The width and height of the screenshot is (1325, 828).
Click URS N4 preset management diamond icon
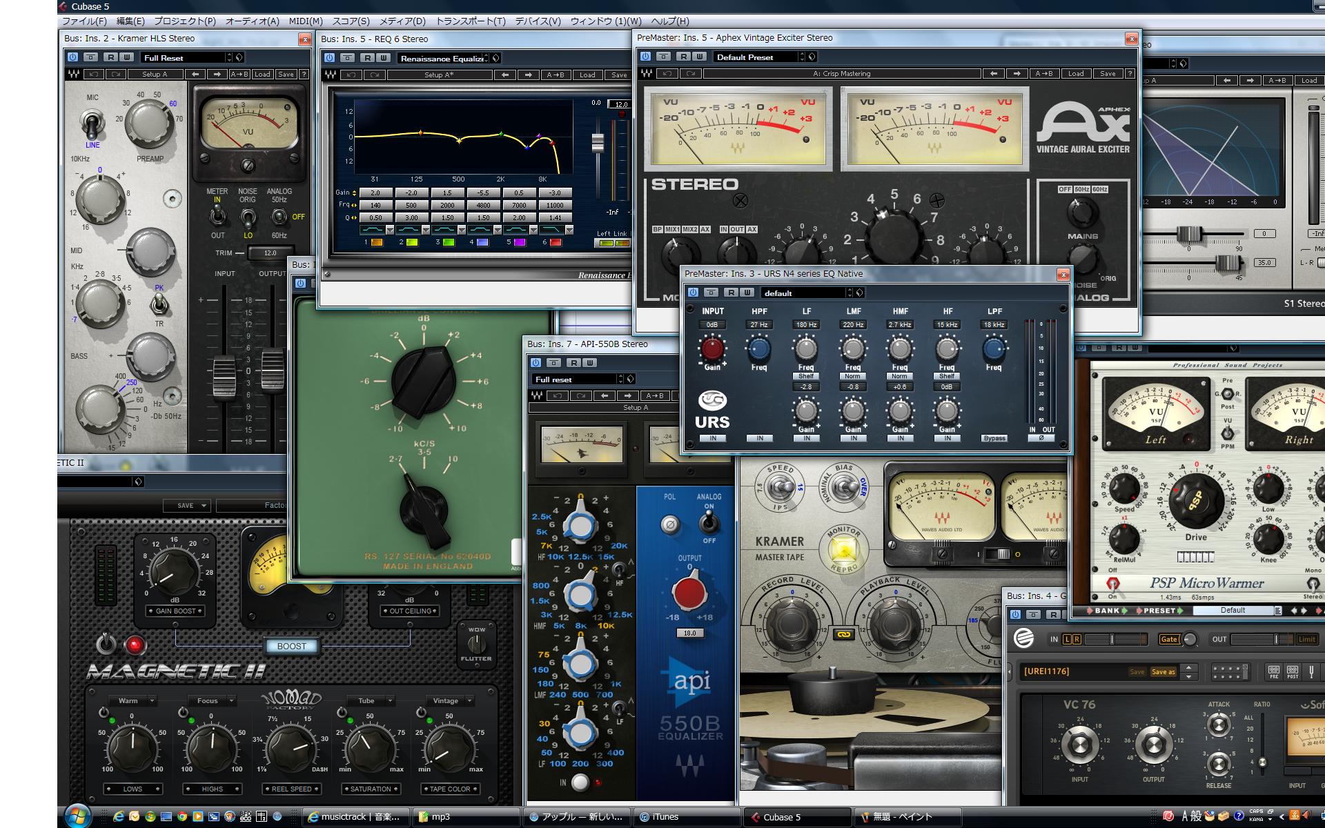pyautogui.click(x=860, y=293)
